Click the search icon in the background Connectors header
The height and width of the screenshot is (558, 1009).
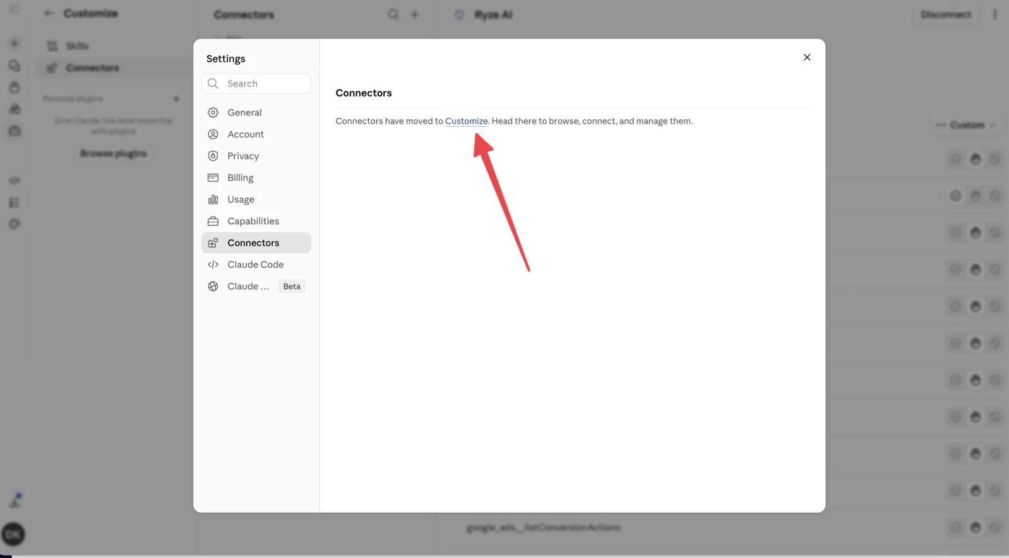point(394,14)
